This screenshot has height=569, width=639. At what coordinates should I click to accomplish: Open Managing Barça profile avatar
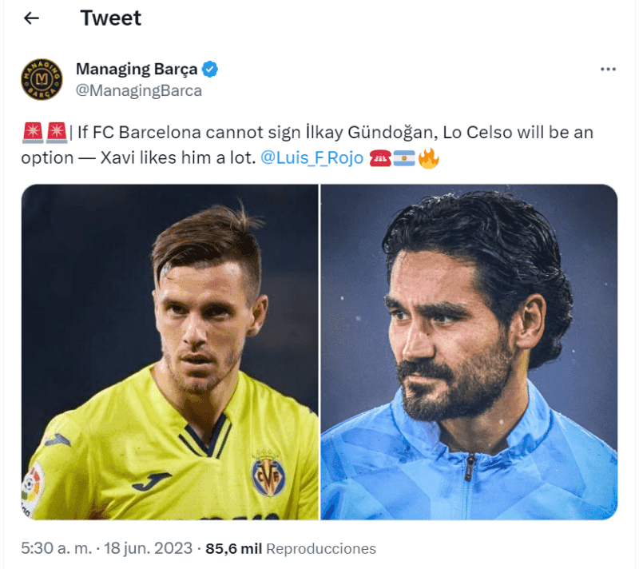(x=42, y=79)
